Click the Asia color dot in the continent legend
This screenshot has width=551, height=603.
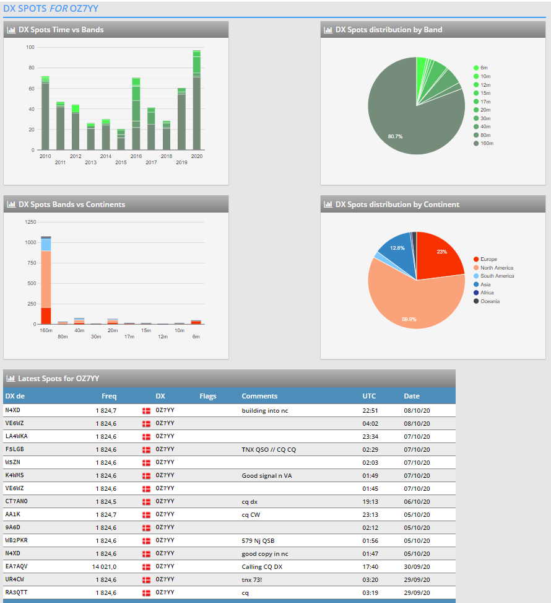pos(475,284)
